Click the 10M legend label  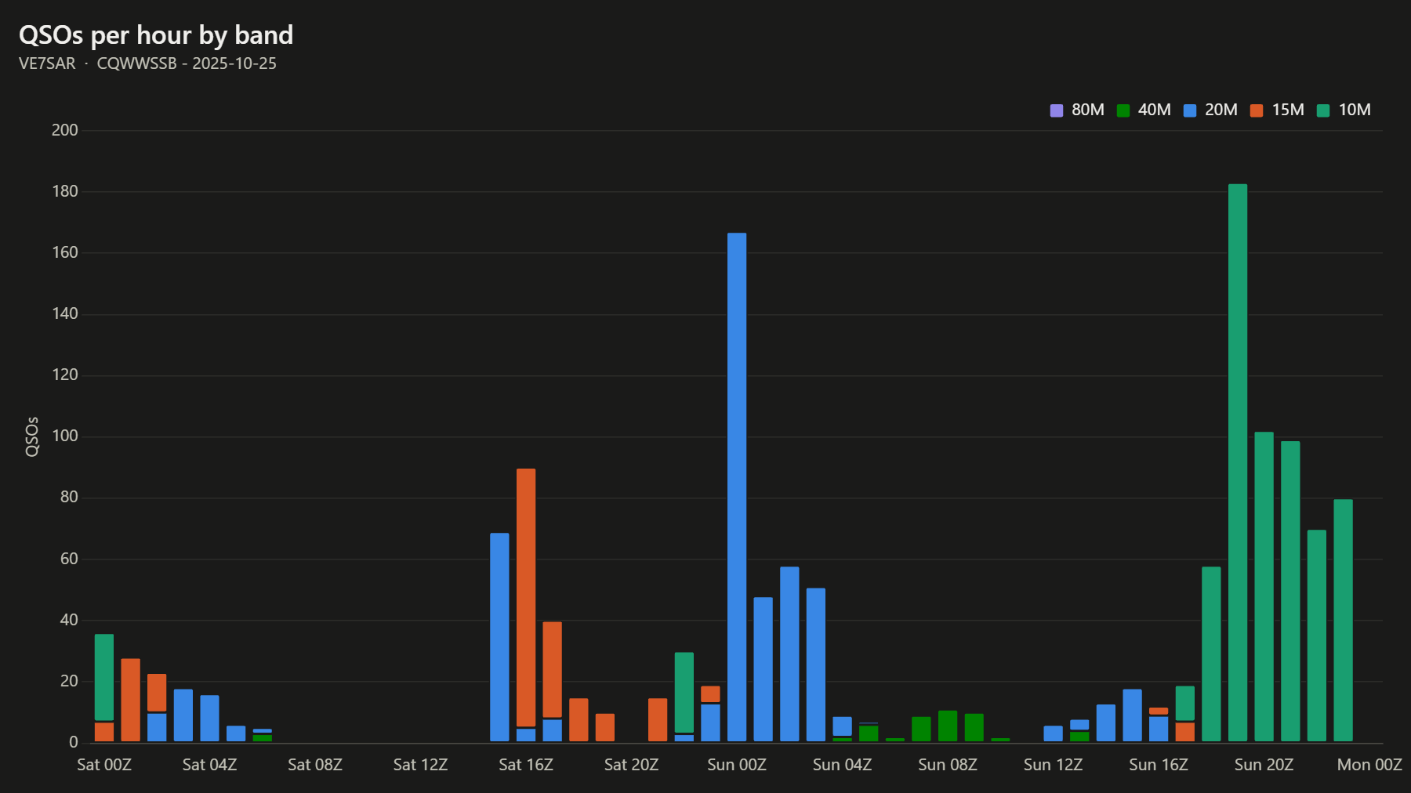[1355, 110]
